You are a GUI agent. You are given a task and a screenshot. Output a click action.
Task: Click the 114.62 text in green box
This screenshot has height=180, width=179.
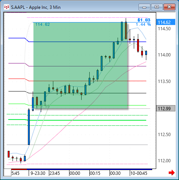click(43, 24)
